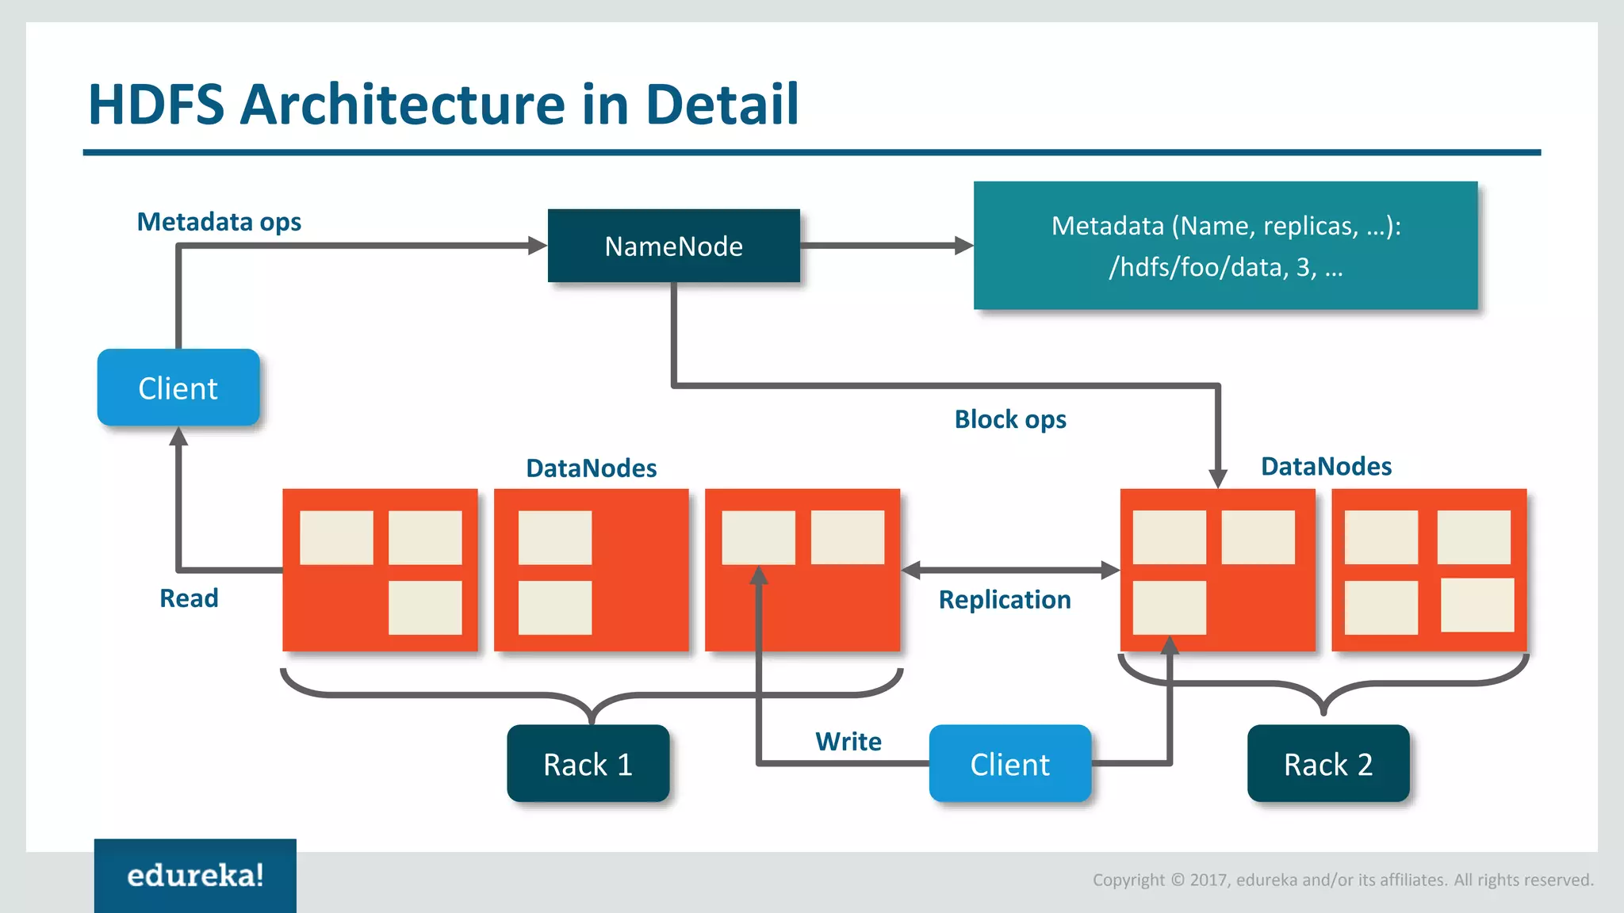Select the Client box near Metadata ops
The height and width of the screenshot is (913, 1624).
[x=178, y=388]
